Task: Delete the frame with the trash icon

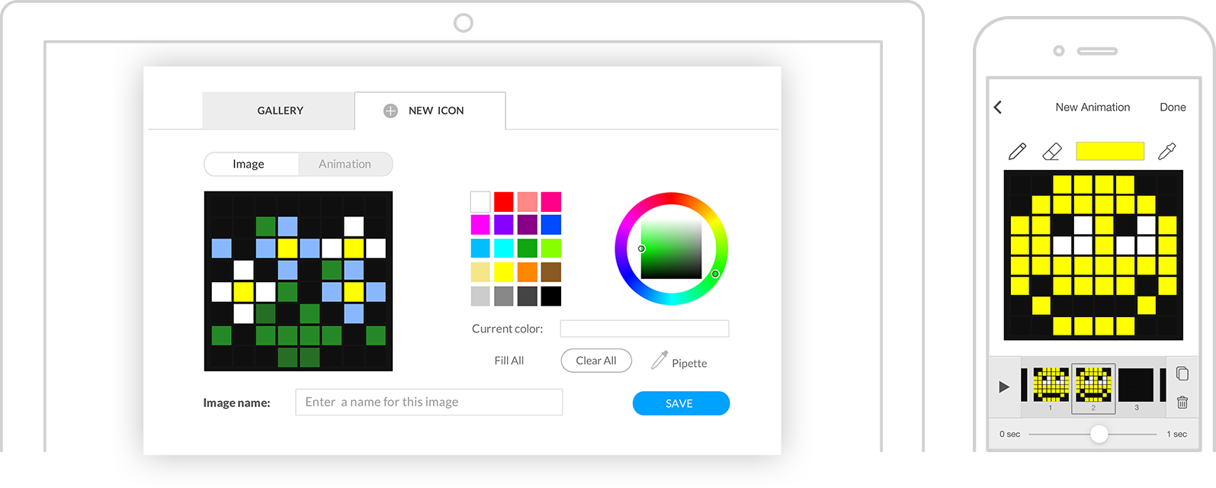Action: point(1182,402)
